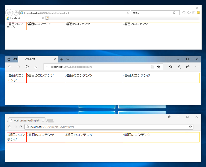Maximize the Internet Explorer window
Screen dimensions: 206x167
coord(188,8)
